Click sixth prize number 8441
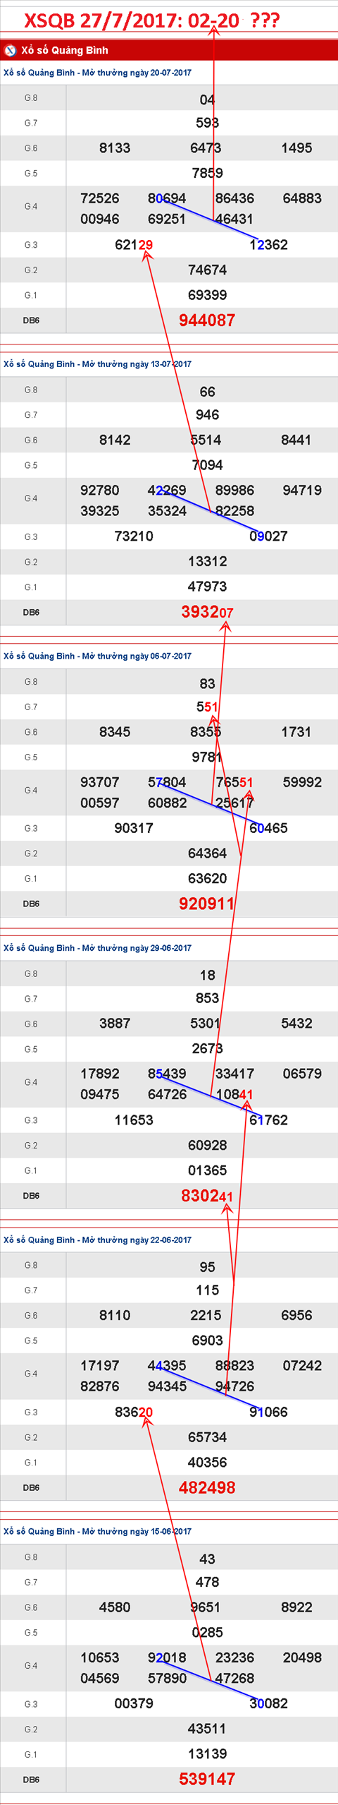 tap(296, 440)
